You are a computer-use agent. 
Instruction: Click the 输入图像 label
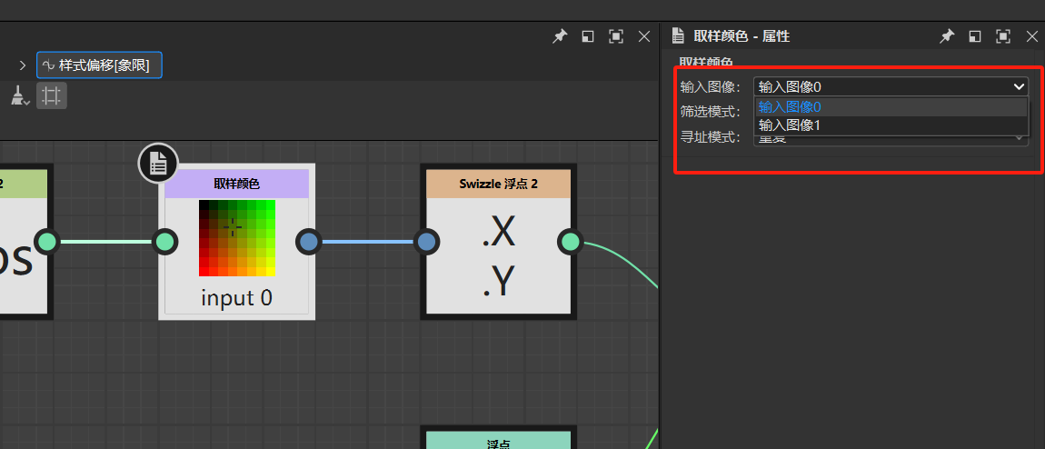[x=711, y=86]
